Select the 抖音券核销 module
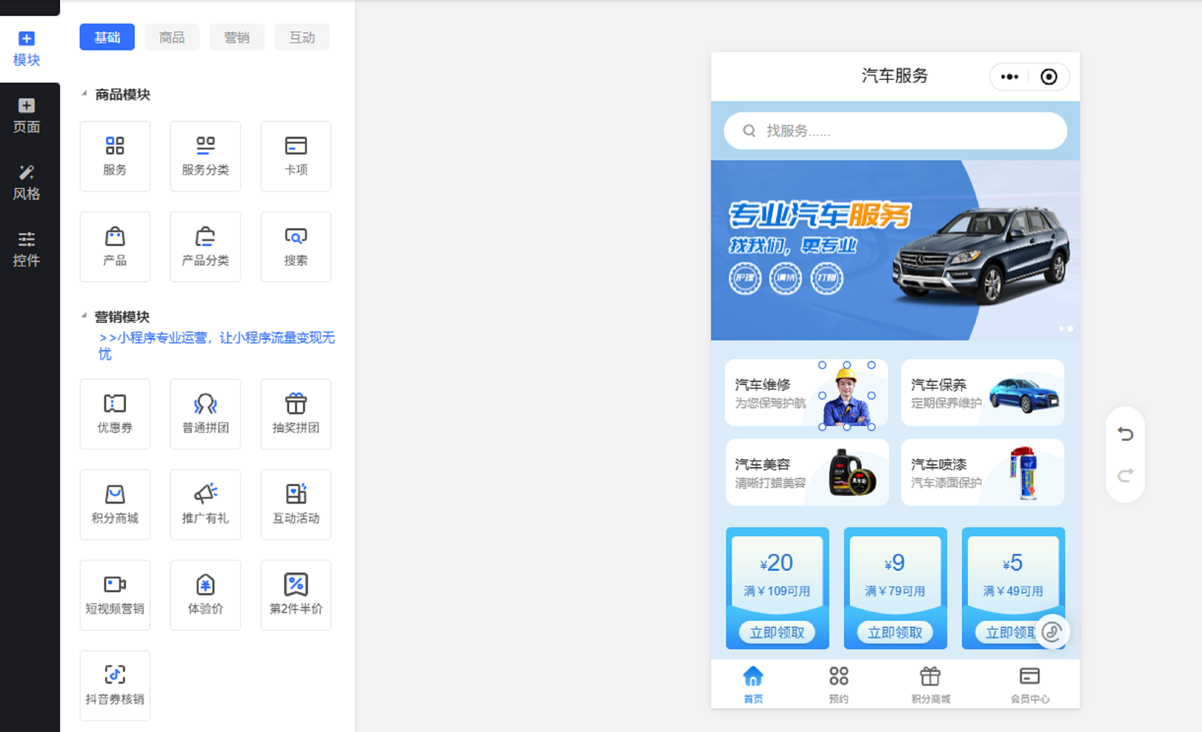Screen dimensions: 1202x732 pos(115,684)
